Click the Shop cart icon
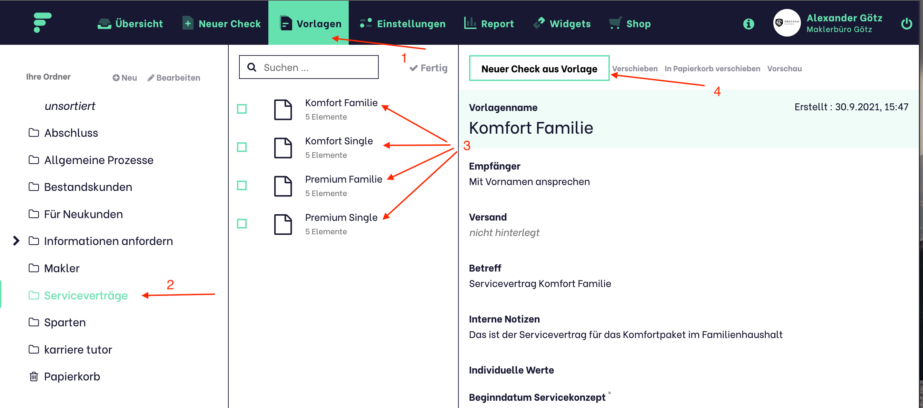 [x=615, y=23]
